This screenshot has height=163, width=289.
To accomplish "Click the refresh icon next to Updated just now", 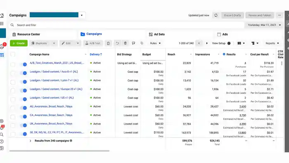I will tap(216, 15).
